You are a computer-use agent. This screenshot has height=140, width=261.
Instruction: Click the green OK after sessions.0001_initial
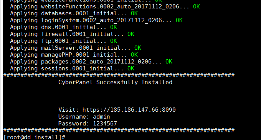[x=131, y=68]
